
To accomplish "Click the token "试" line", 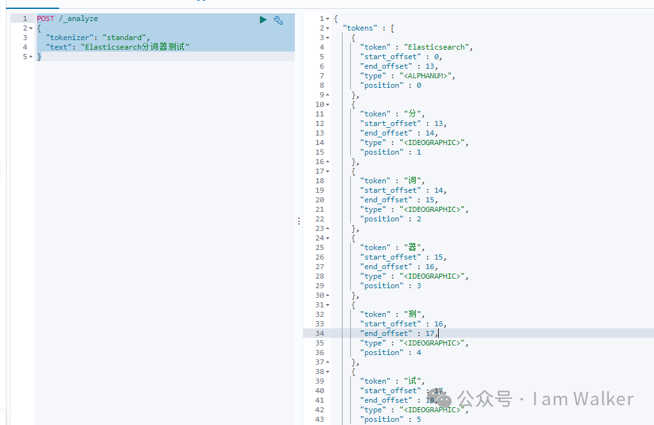I will (392, 381).
